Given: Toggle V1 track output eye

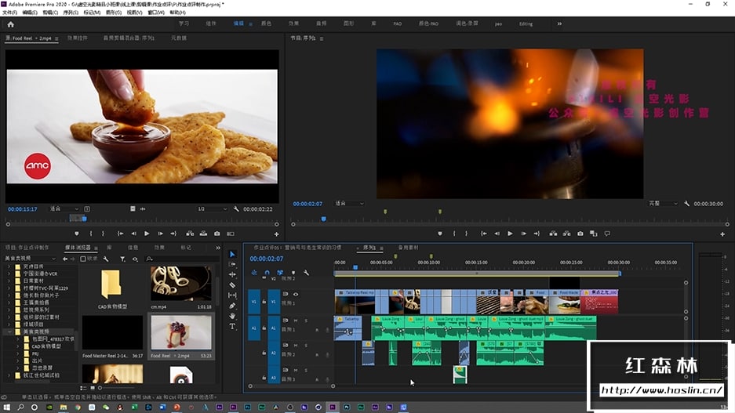Looking at the screenshot, I should [x=296, y=294].
